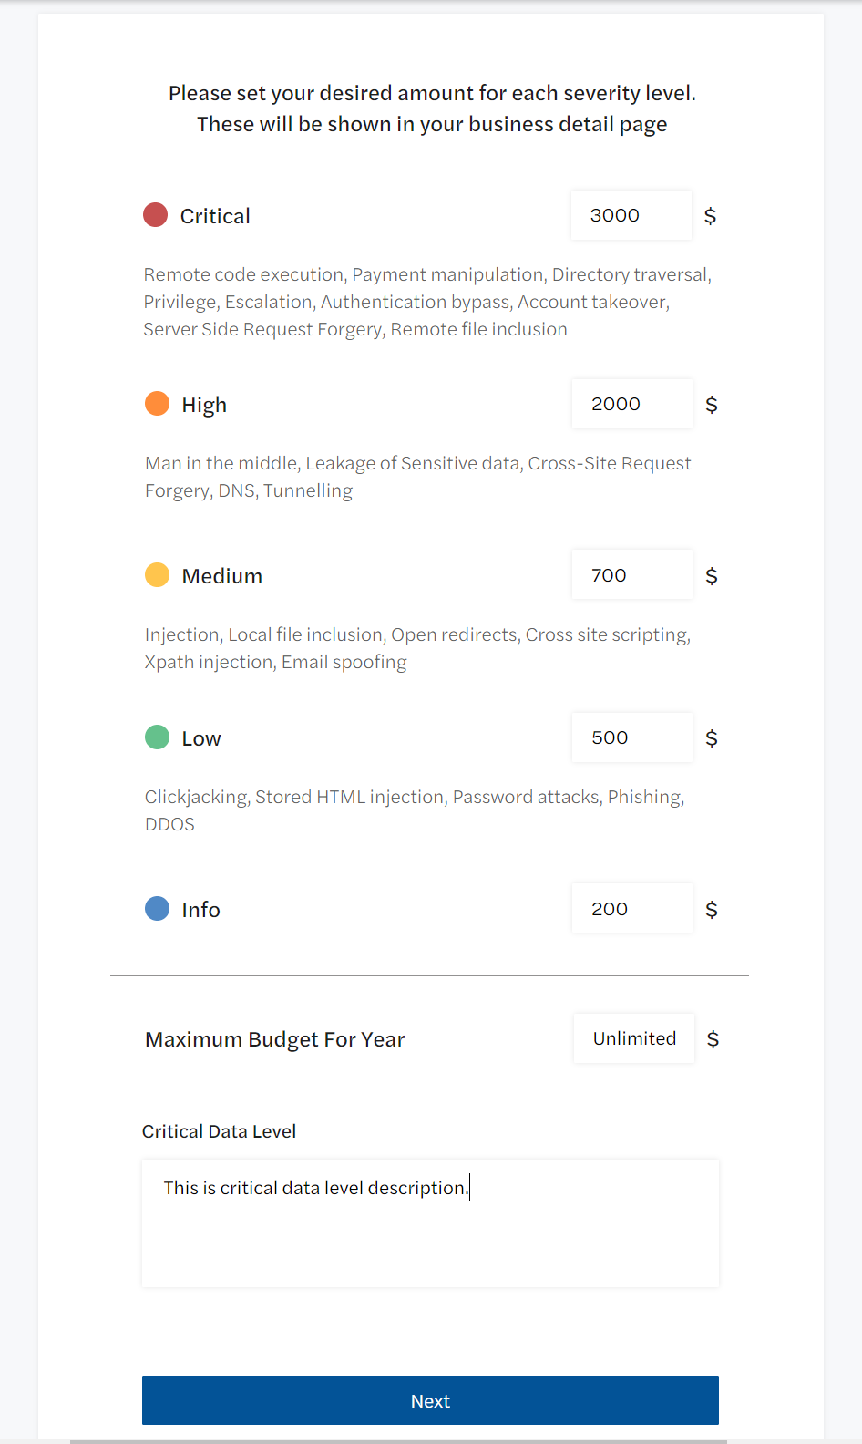862x1444 pixels.
Task: Focus the Low amount field showing 500
Action: [631, 737]
